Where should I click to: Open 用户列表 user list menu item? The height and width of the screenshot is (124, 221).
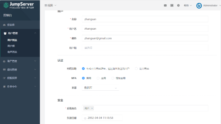(x=12, y=40)
